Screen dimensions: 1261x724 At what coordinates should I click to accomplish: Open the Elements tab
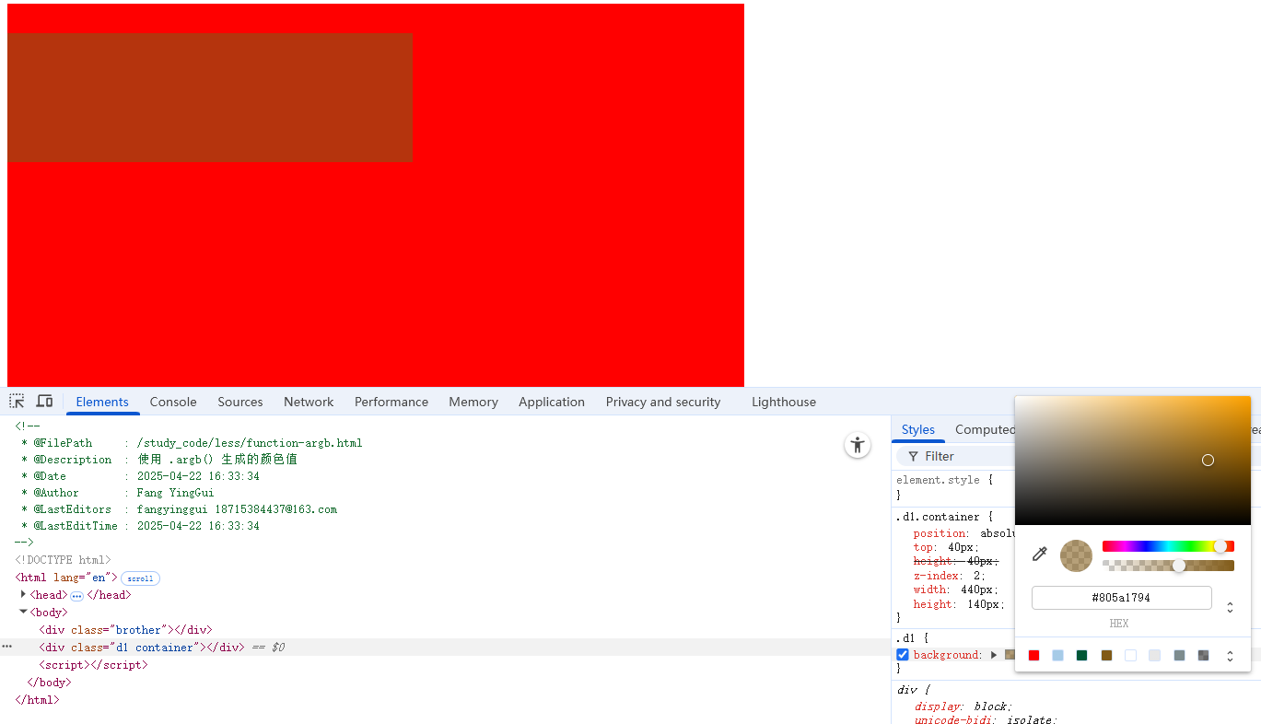pos(102,402)
